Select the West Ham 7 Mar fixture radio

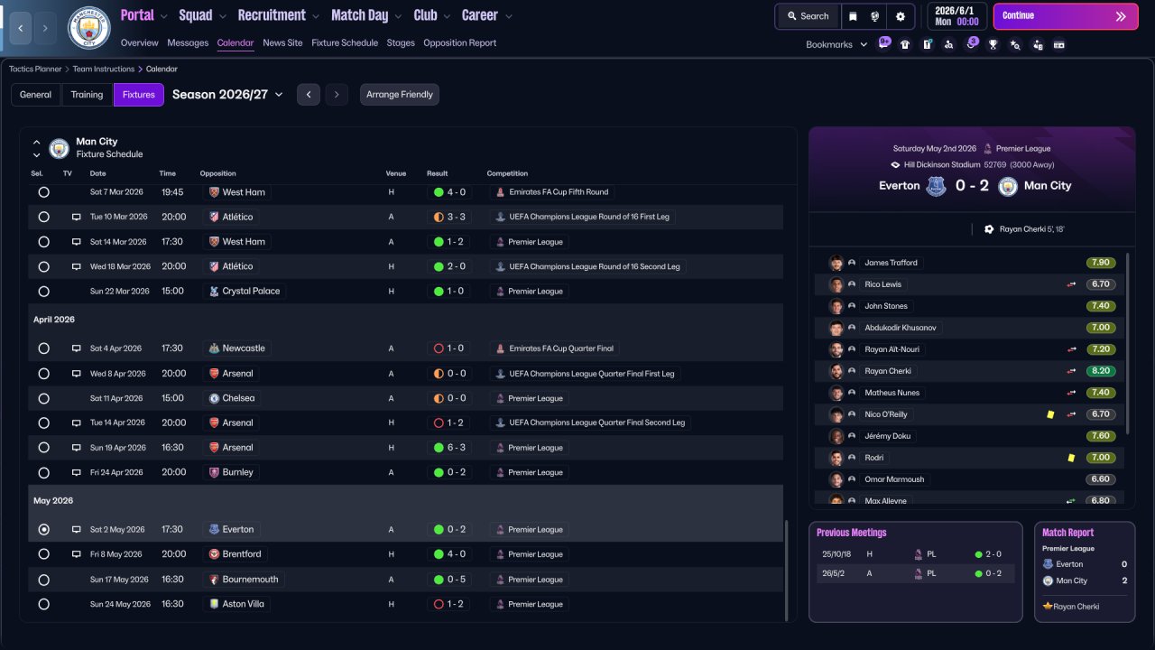click(43, 192)
